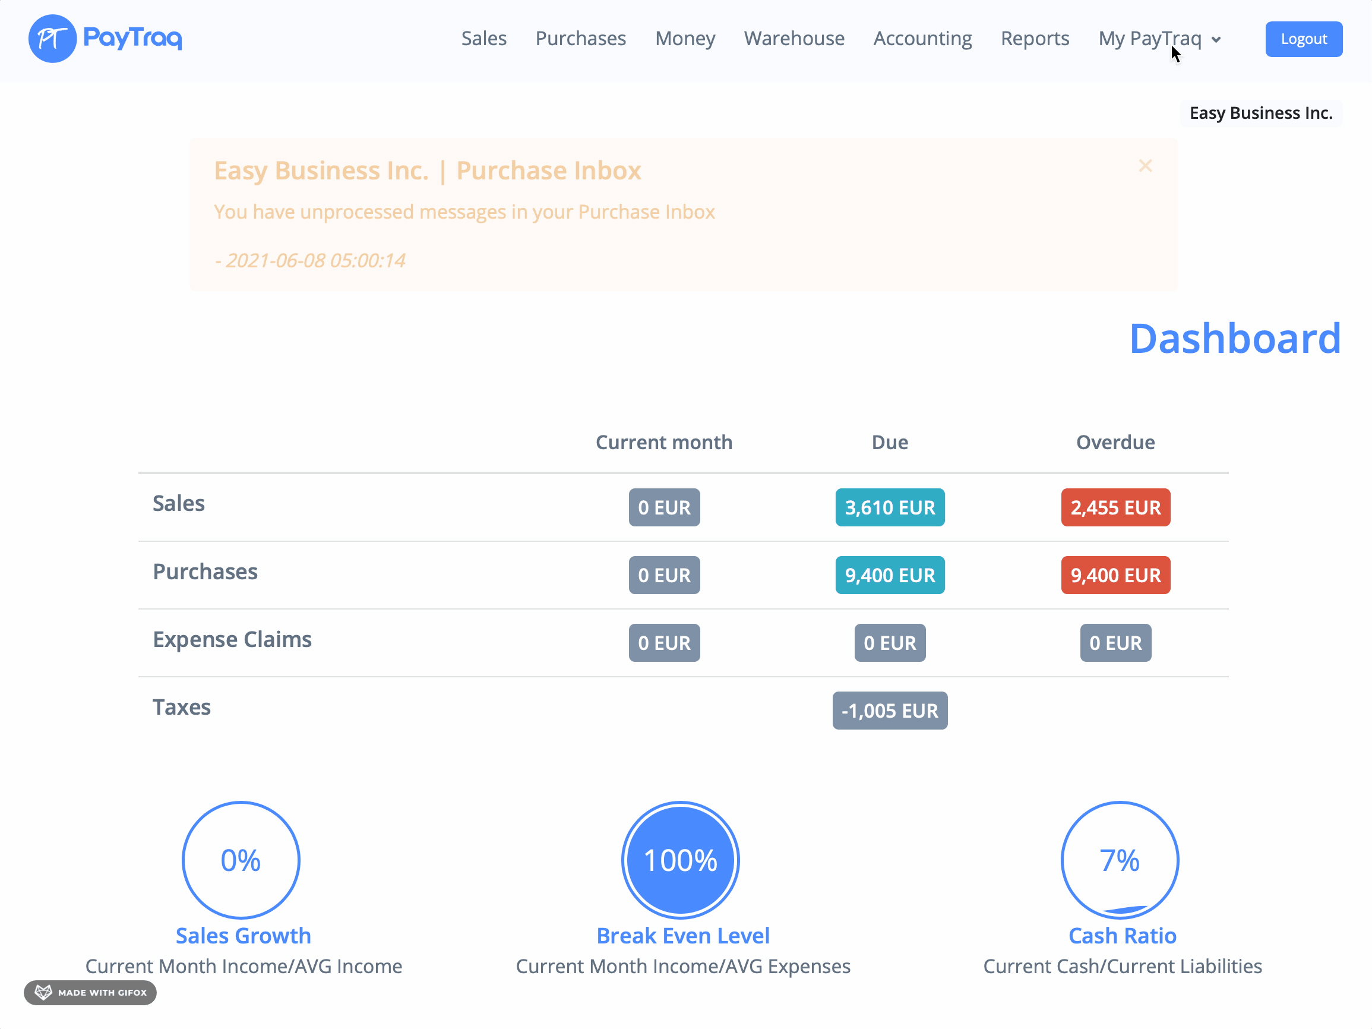Screen dimensions: 1372x1029
Task: Open the Purchases menu in navbar
Action: pyautogui.click(x=580, y=39)
